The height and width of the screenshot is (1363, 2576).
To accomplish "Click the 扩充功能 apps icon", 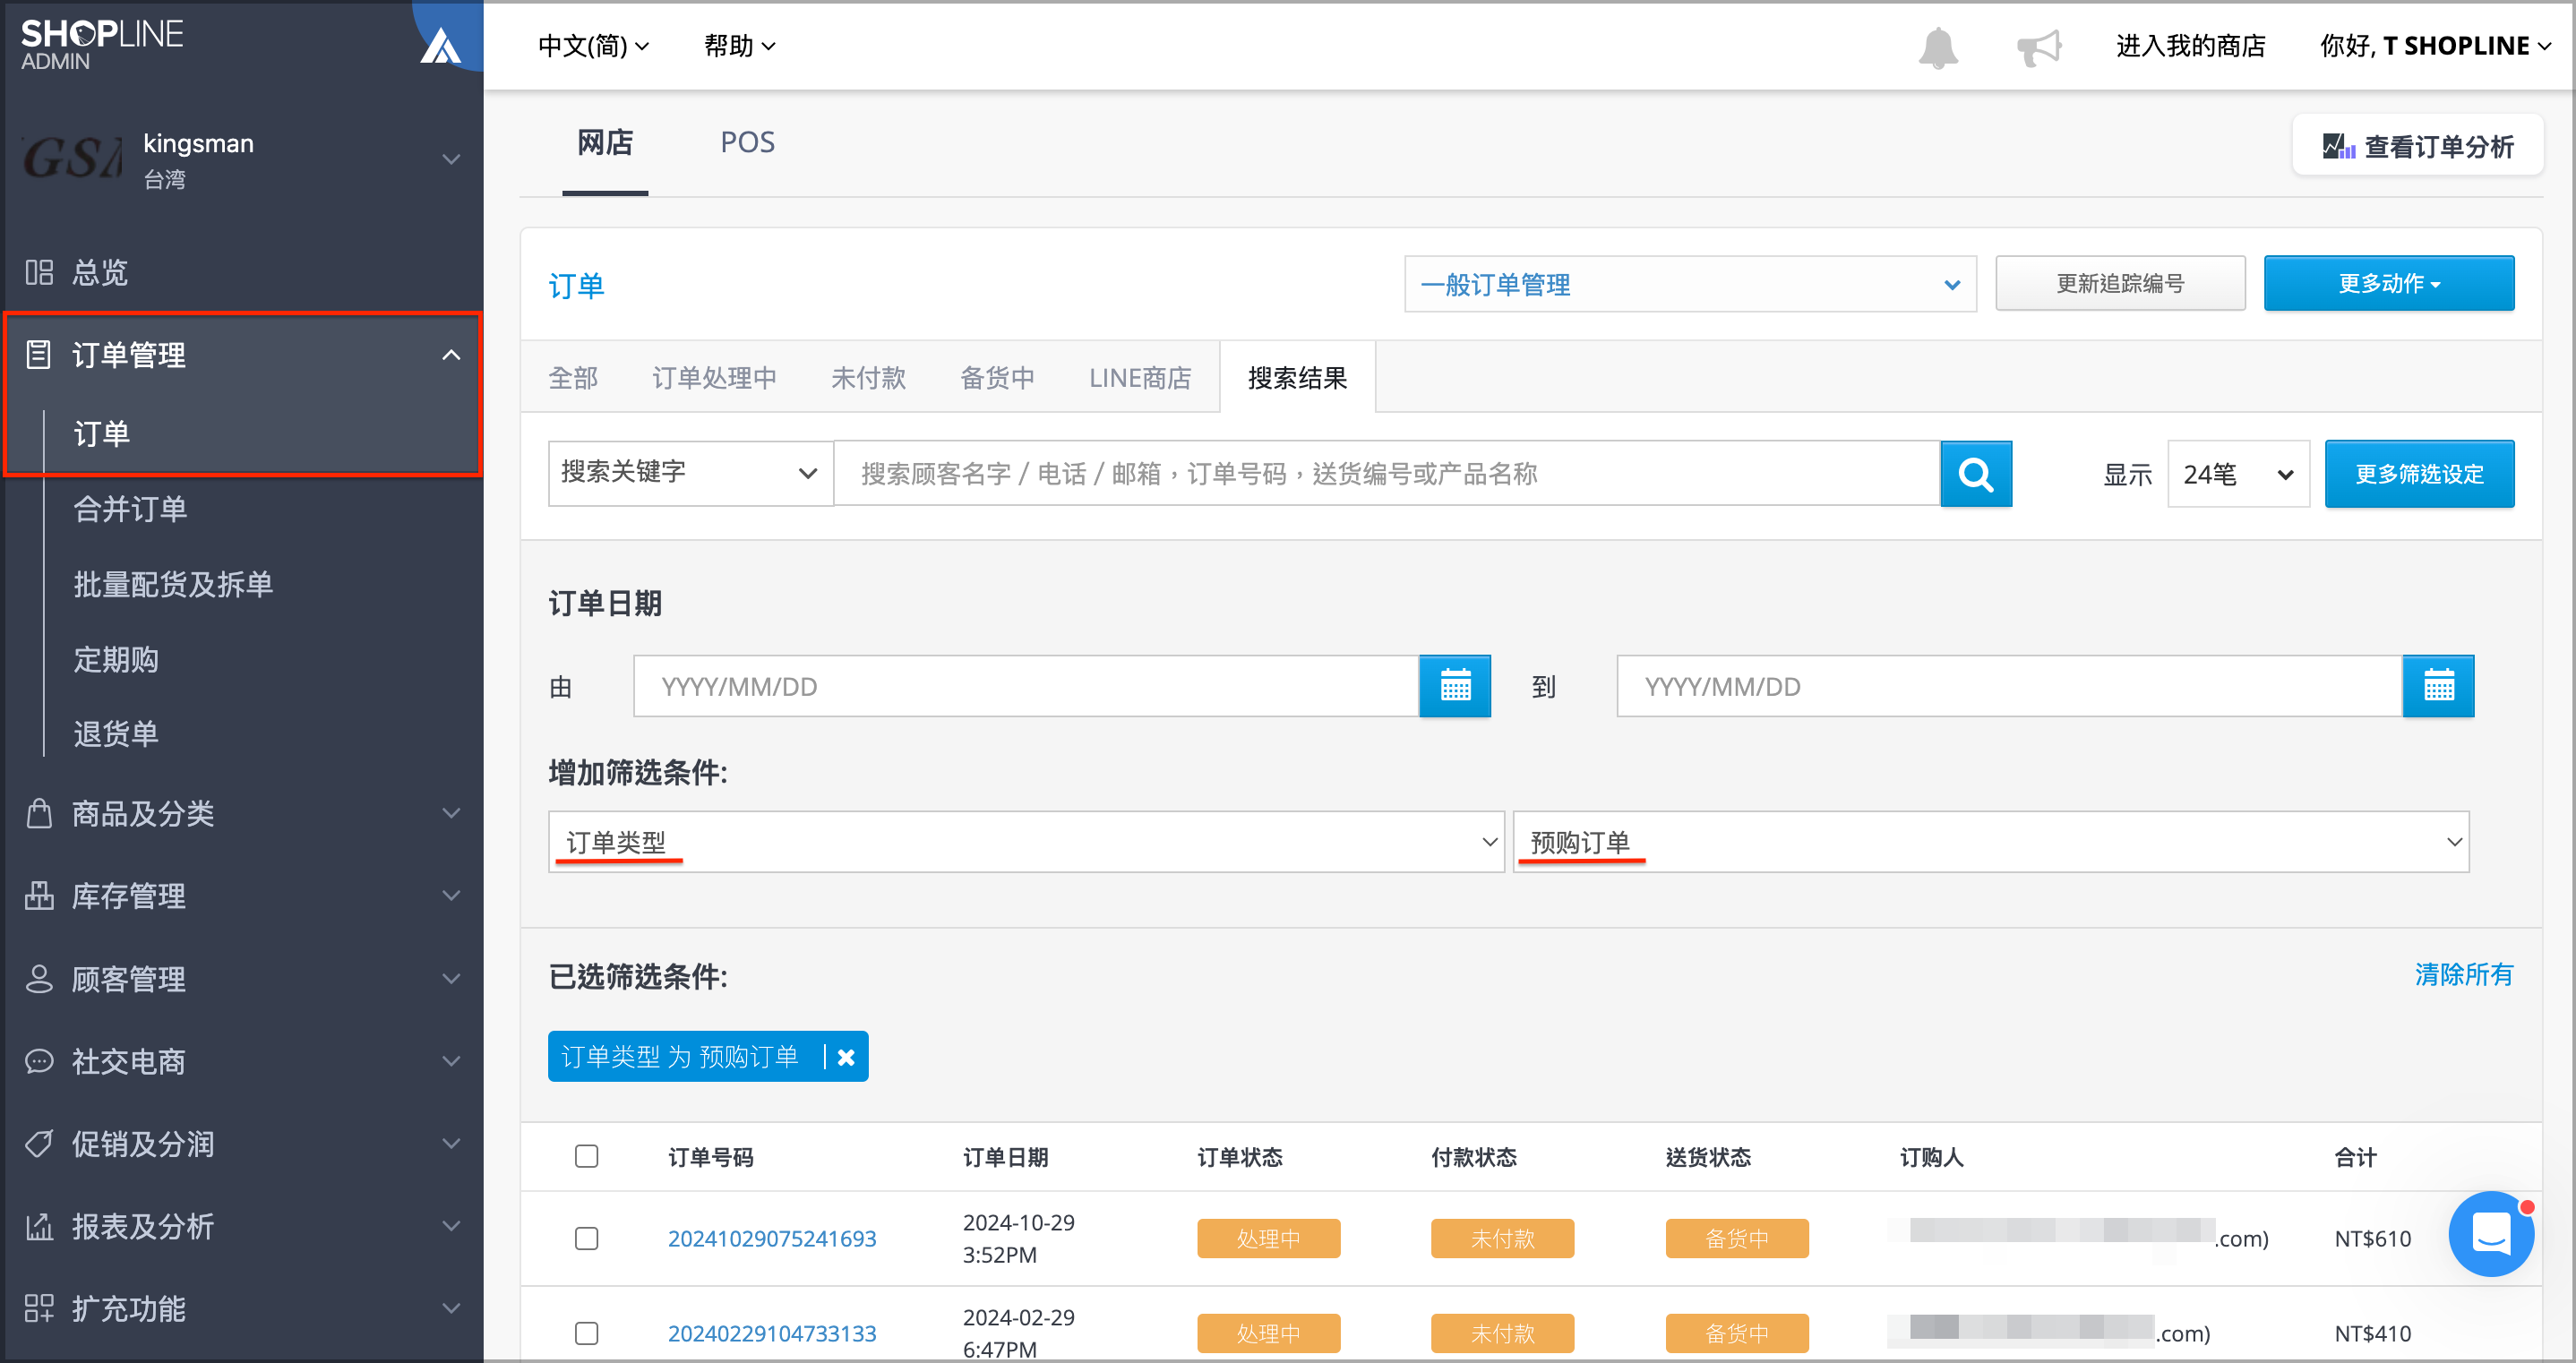I will click(39, 1308).
